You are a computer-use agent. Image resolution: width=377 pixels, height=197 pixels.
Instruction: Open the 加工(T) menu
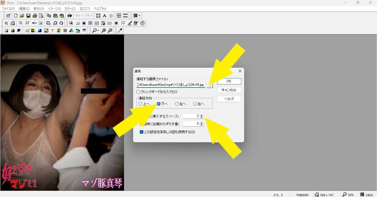pos(85,9)
